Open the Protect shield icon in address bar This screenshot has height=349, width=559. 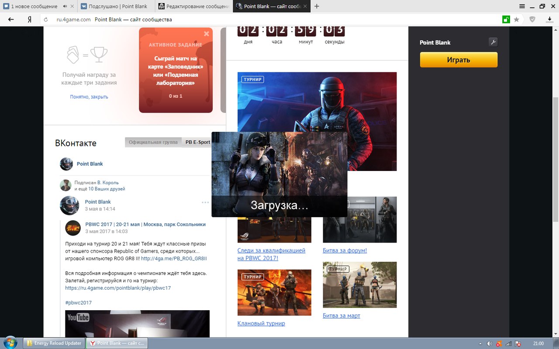pos(532,20)
